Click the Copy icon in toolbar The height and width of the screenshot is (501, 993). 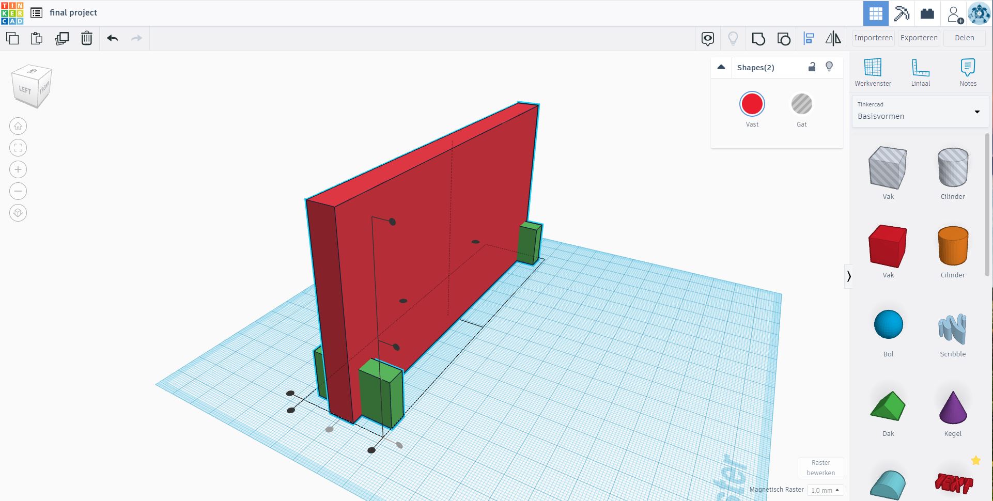tap(12, 38)
